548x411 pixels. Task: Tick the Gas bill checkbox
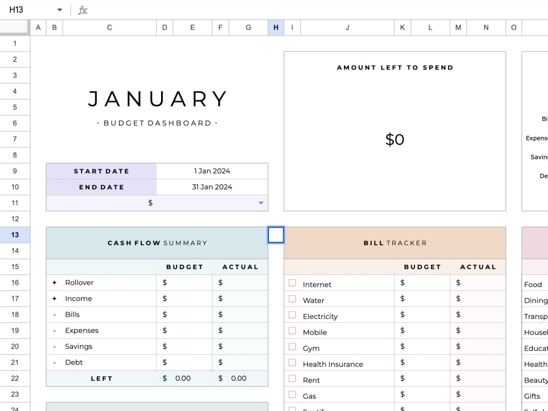pyautogui.click(x=293, y=395)
